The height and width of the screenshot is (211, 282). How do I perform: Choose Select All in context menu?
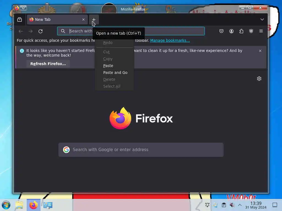pyautogui.click(x=114, y=86)
